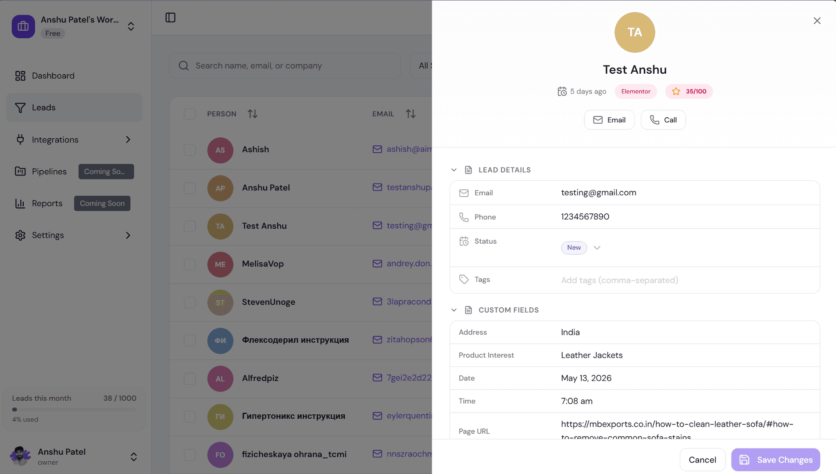Click the Tags label icon

pyautogui.click(x=464, y=280)
